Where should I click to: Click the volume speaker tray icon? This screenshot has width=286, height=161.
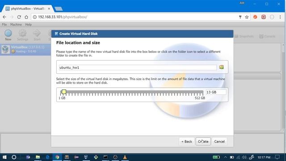[x=244, y=157]
